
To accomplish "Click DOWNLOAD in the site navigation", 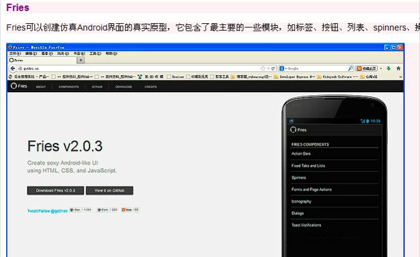I will (124, 87).
